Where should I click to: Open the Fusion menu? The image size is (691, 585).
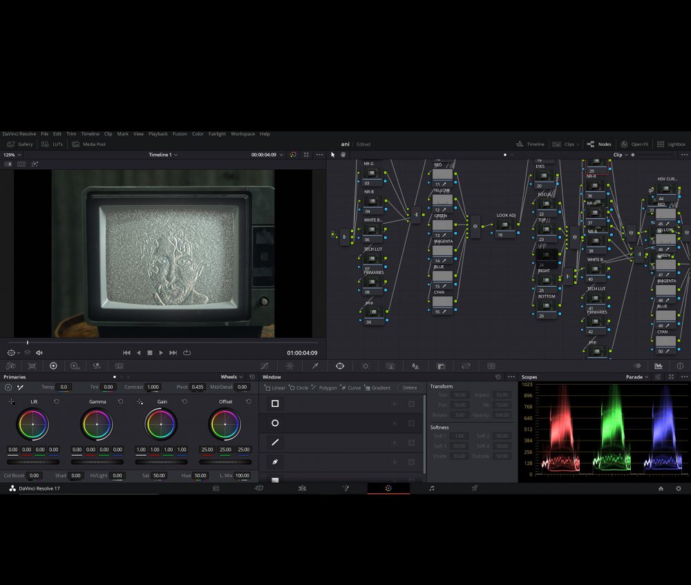point(180,134)
